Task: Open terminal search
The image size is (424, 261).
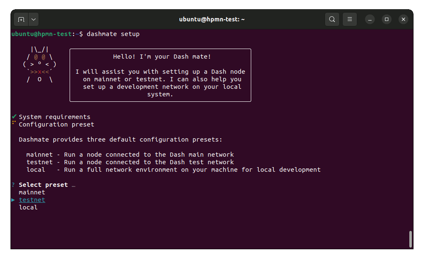Action: pyautogui.click(x=332, y=19)
